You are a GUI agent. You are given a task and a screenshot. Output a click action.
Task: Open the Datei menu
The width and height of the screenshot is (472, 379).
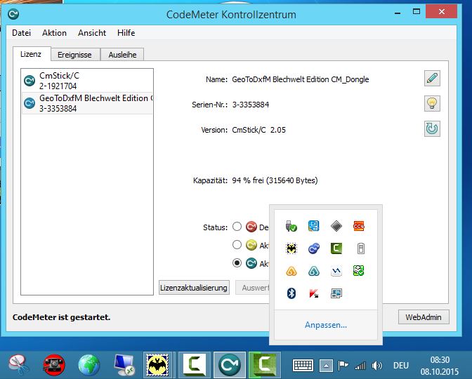[x=22, y=33]
